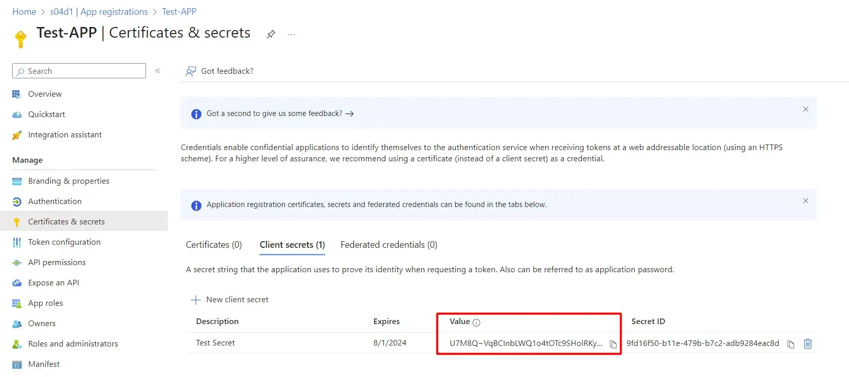
Task: Click the Quickstart cloud icon
Action: 17,114
